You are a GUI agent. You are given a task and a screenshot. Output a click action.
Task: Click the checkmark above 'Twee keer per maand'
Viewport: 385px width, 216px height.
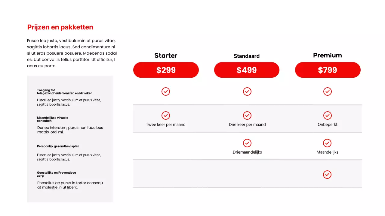[x=166, y=115]
